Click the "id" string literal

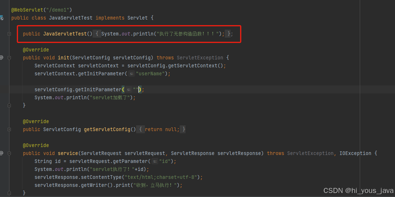click(x=165, y=161)
